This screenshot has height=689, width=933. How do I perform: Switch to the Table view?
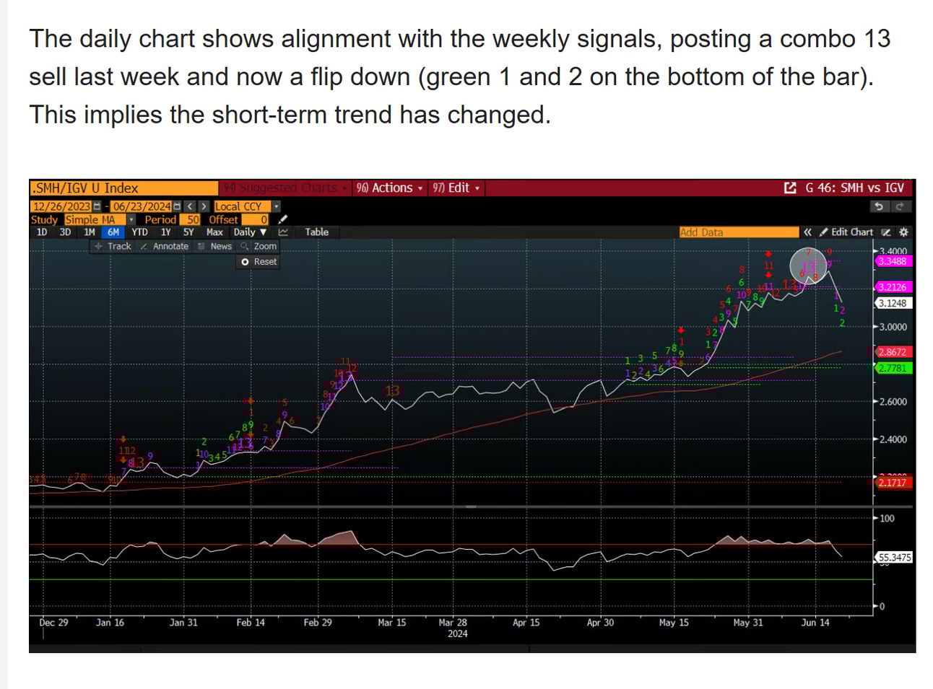(316, 232)
